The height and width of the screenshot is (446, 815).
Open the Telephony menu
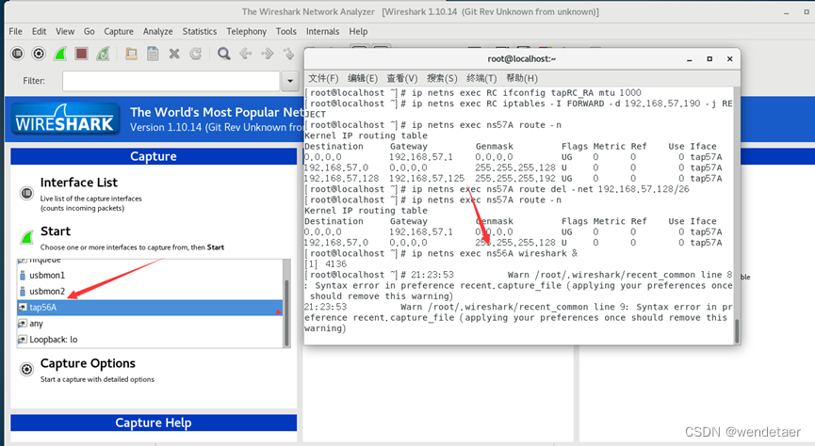point(246,31)
